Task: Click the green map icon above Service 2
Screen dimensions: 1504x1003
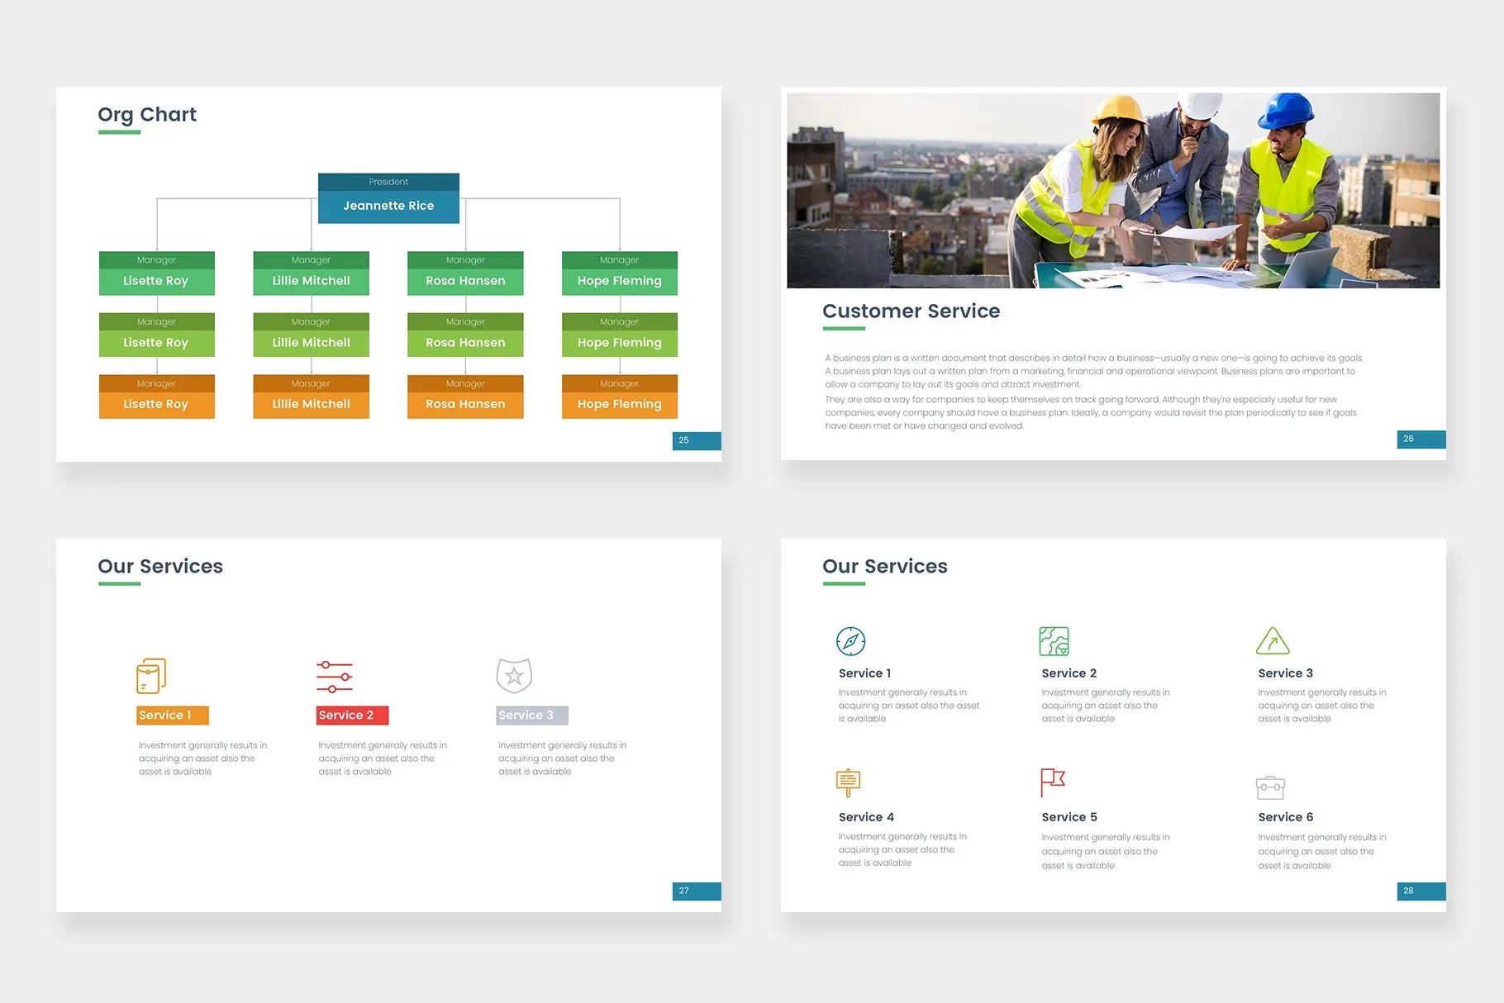Action: 1054,641
